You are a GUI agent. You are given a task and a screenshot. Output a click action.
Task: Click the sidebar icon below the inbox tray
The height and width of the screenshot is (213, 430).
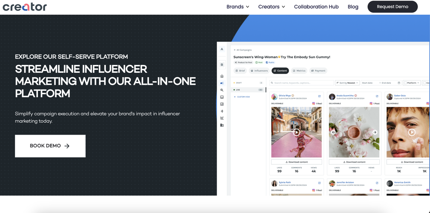(x=222, y=104)
